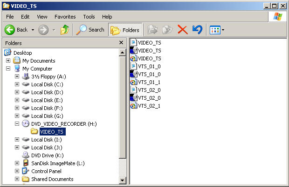Select Control Panel icon in tree
Screen dimensions: 289x187
click(26, 171)
